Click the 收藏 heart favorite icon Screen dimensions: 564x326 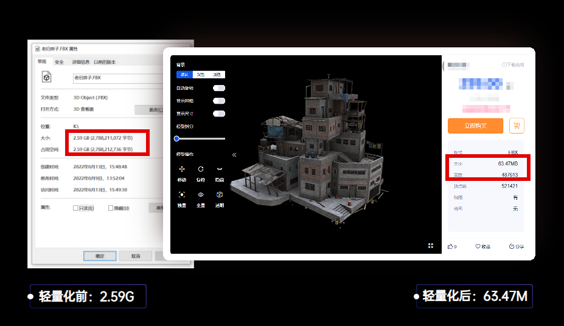pos(478,246)
